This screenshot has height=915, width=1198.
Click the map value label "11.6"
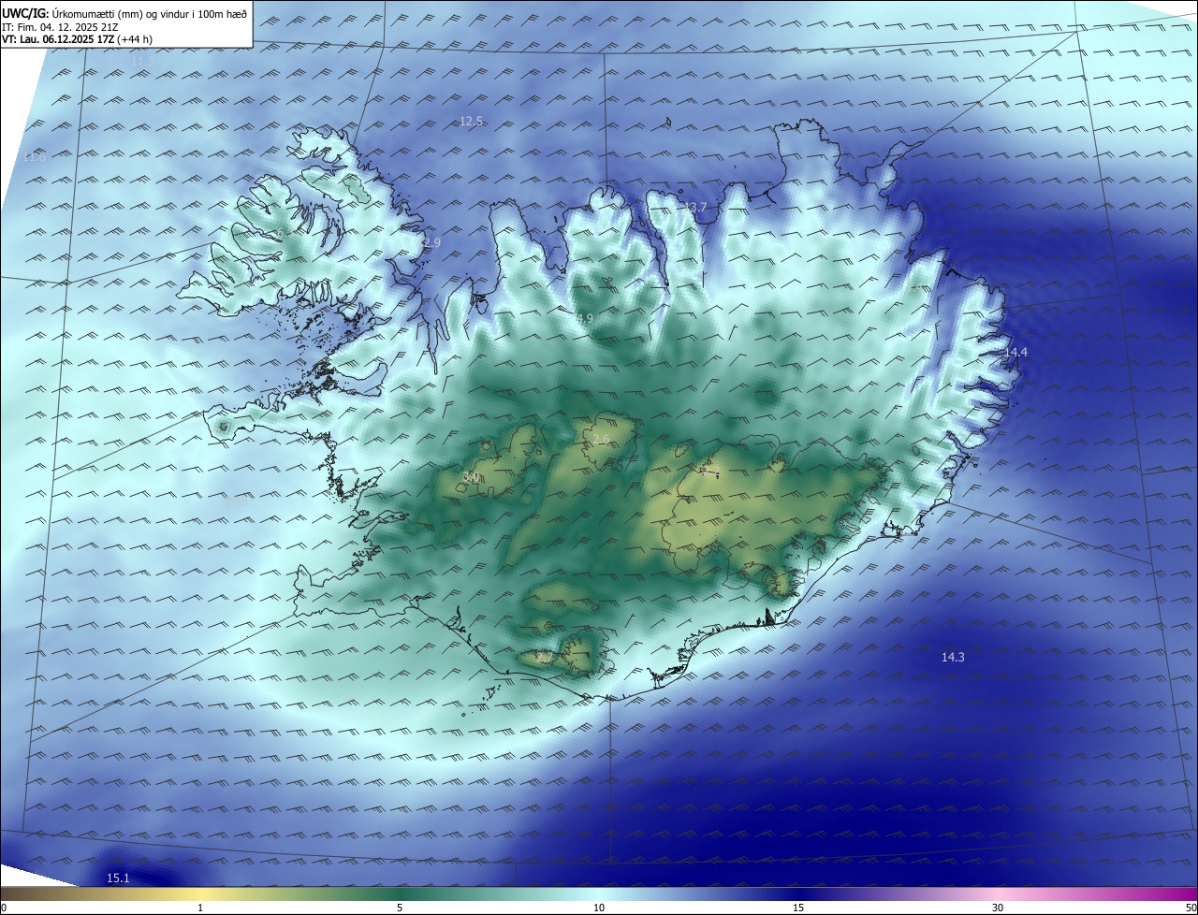coord(34,157)
